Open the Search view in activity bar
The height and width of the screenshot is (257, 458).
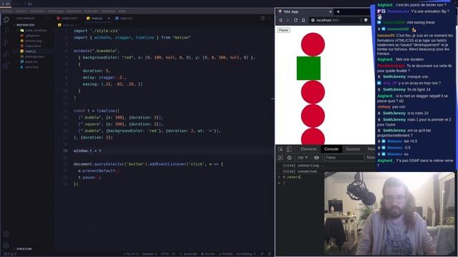6,31
